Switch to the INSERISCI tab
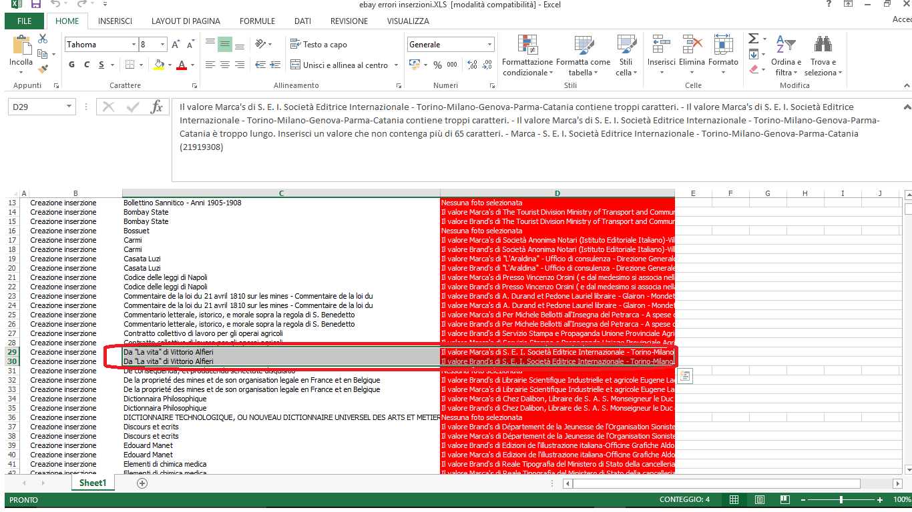This screenshot has height=512, width=912. pyautogui.click(x=115, y=21)
